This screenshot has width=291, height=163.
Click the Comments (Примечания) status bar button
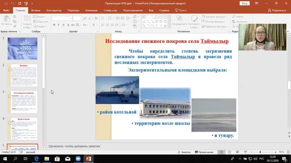click(204, 152)
